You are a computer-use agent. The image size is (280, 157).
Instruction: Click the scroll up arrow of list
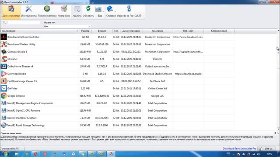278,31
